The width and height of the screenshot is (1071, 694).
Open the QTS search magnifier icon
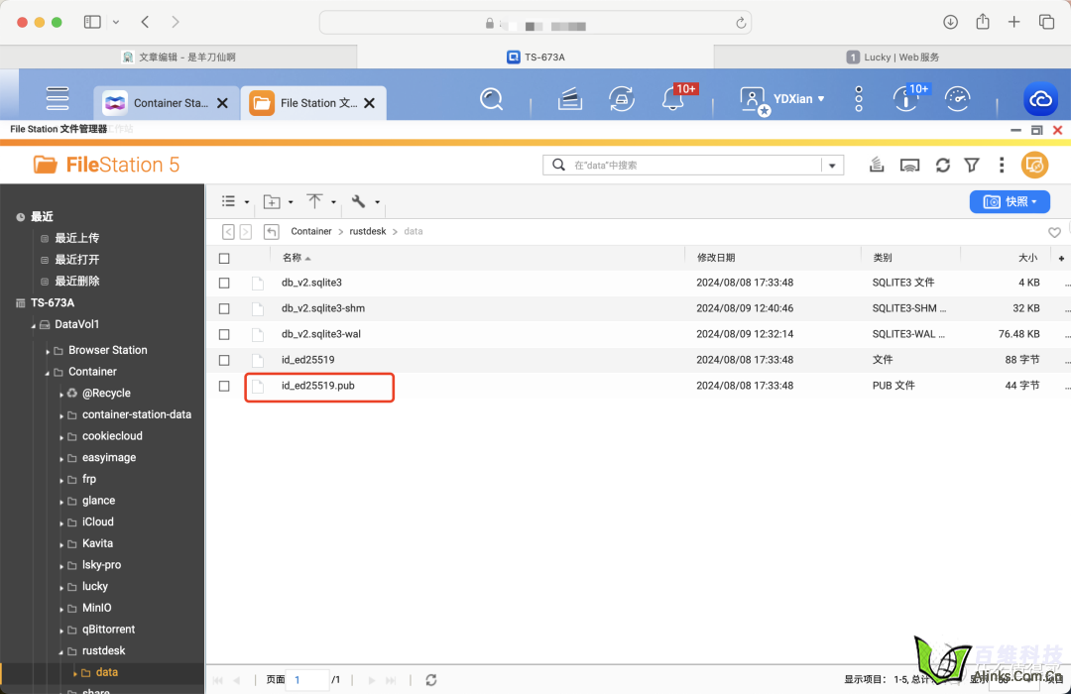tap(491, 99)
